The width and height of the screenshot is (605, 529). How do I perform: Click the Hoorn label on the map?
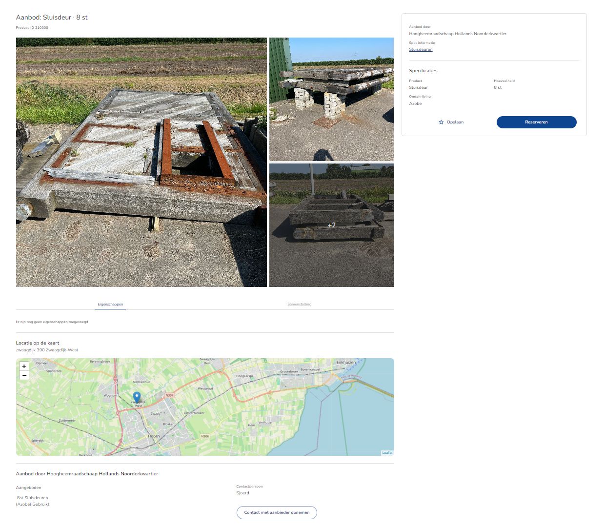click(154, 436)
